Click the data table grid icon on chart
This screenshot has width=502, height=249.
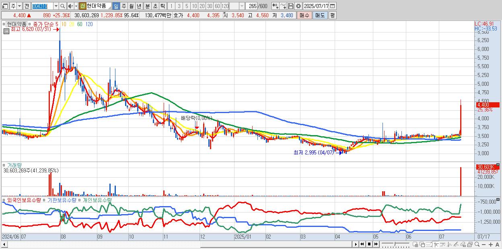point(6,31)
